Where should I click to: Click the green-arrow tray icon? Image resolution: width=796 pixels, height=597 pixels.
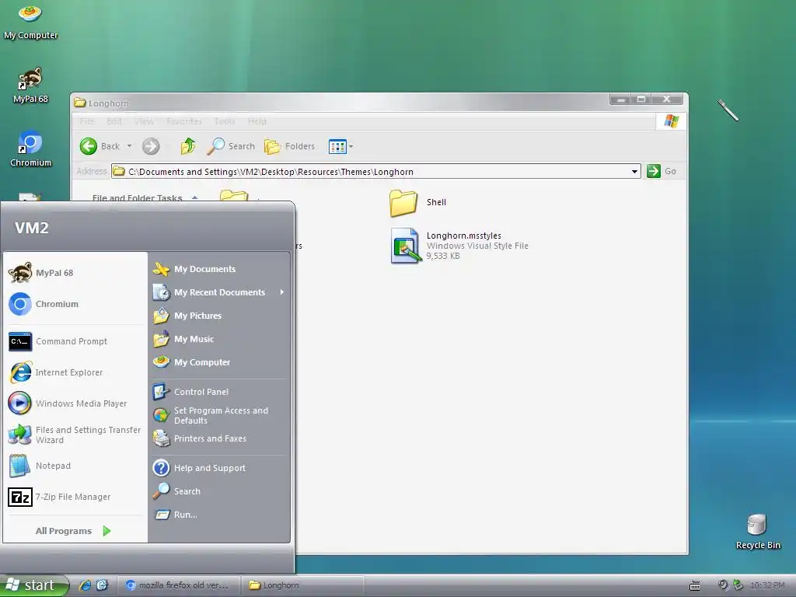(738, 585)
